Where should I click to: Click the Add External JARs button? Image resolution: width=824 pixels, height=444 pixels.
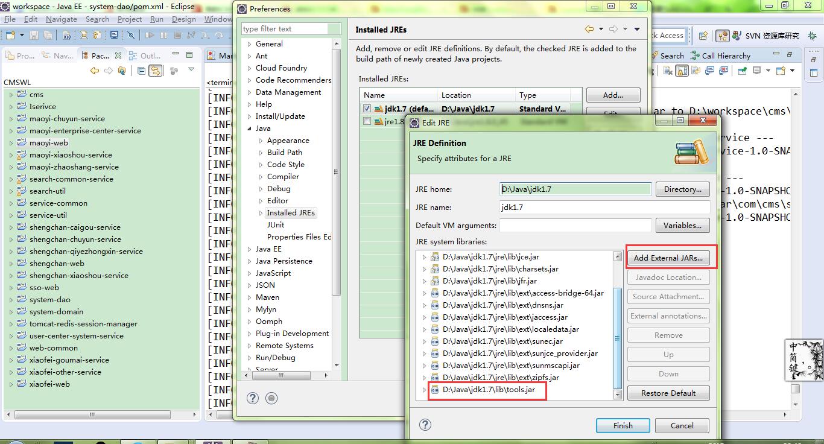(x=668, y=258)
